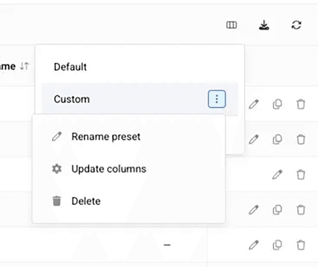The image size is (318, 267).
Task: Click the copy icon in second table row
Action: 277,139
